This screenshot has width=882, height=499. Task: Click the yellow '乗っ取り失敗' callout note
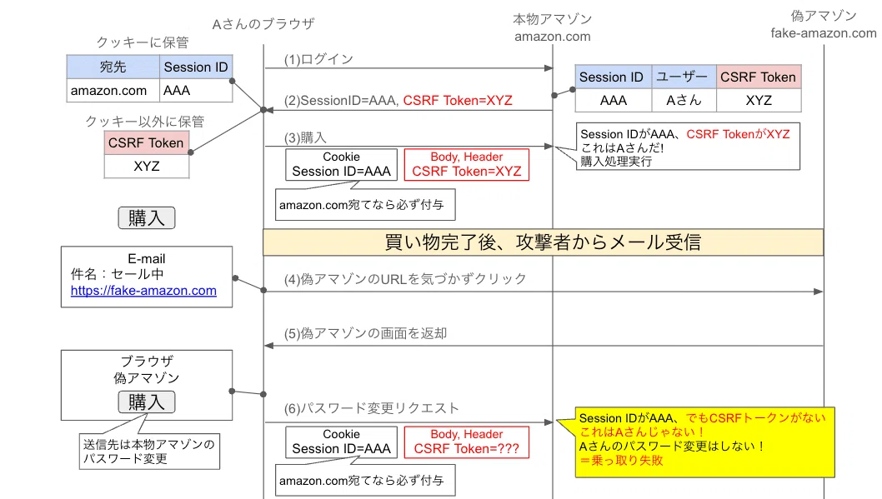[x=704, y=442]
